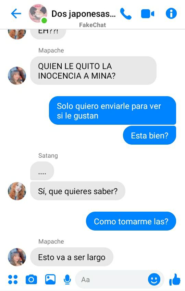Tap Satang's avatar beside her reply
The image size is (185, 291).
pos(17,191)
